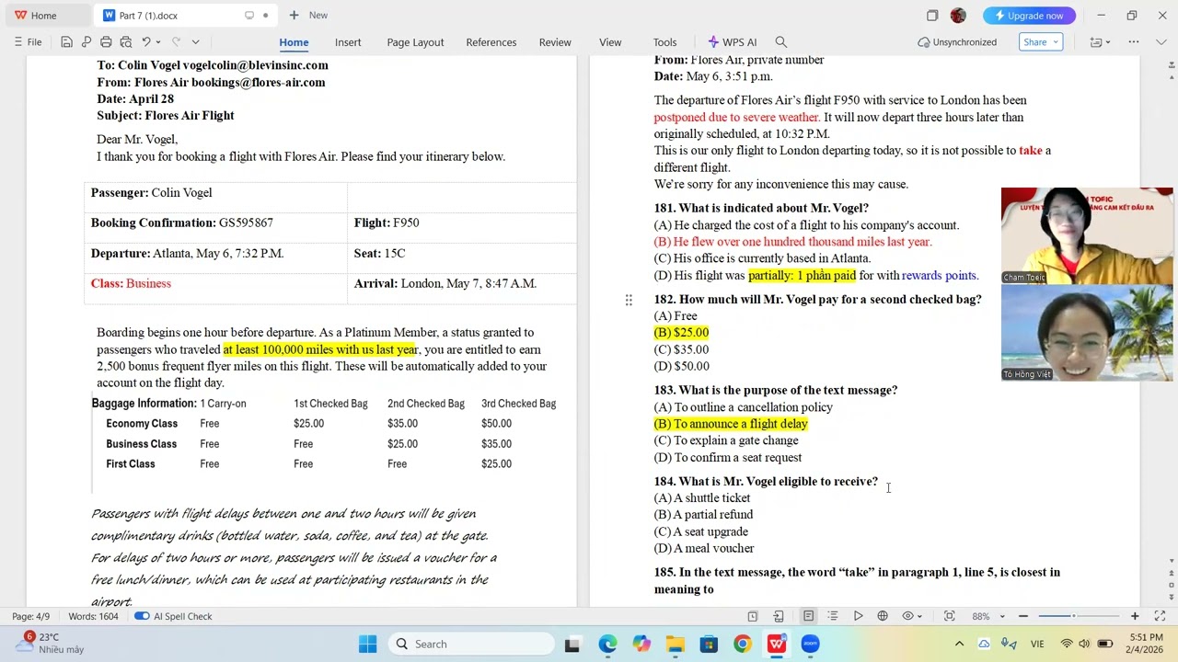Click the full screen icon in status bar

click(1160, 616)
